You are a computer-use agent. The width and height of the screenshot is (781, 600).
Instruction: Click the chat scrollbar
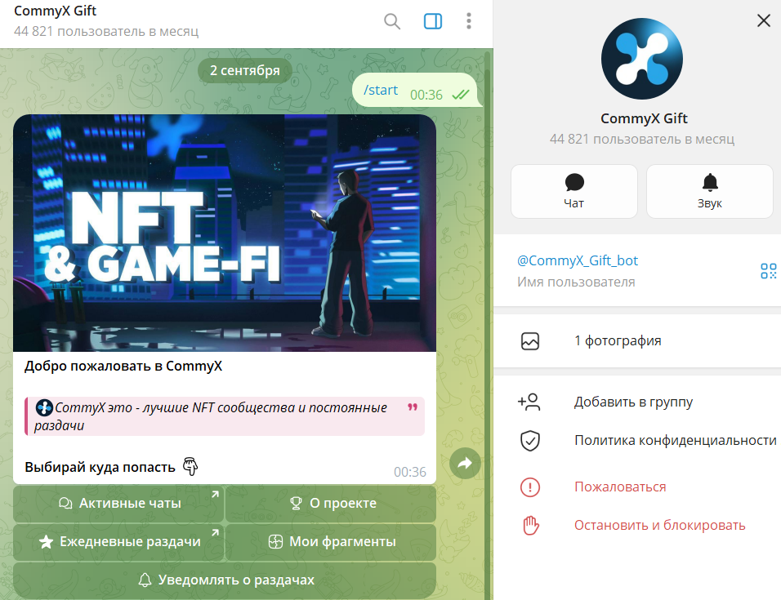[487, 323]
